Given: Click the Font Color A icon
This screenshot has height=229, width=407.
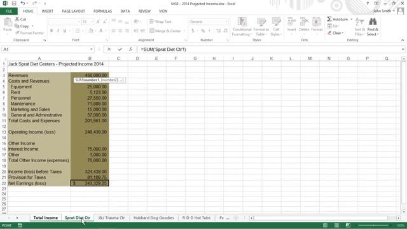Looking at the screenshot, I should pyautogui.click(x=101, y=31).
